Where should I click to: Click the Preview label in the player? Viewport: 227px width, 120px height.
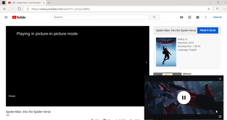12,96
